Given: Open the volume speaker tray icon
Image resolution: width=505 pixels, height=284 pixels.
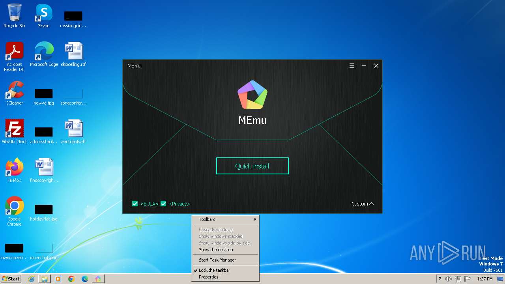Looking at the screenshot, I should click(x=449, y=279).
